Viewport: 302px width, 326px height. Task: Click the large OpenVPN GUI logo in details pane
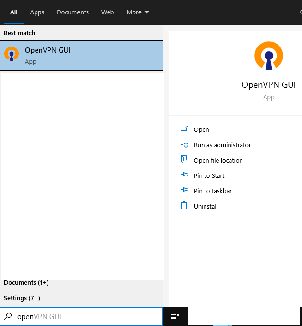[x=269, y=56]
